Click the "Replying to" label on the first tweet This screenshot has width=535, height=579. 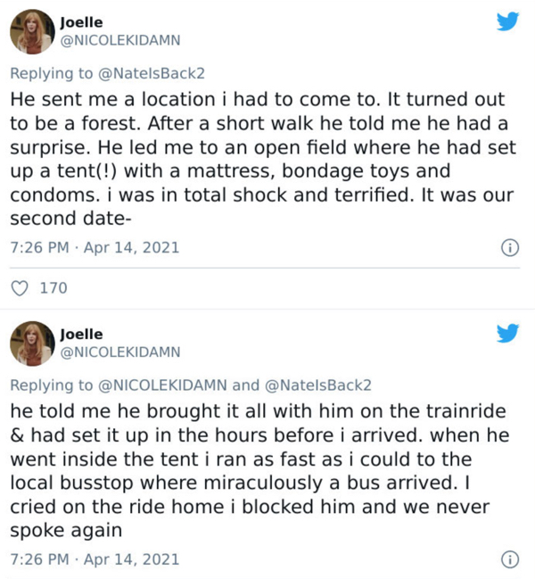pos(50,73)
